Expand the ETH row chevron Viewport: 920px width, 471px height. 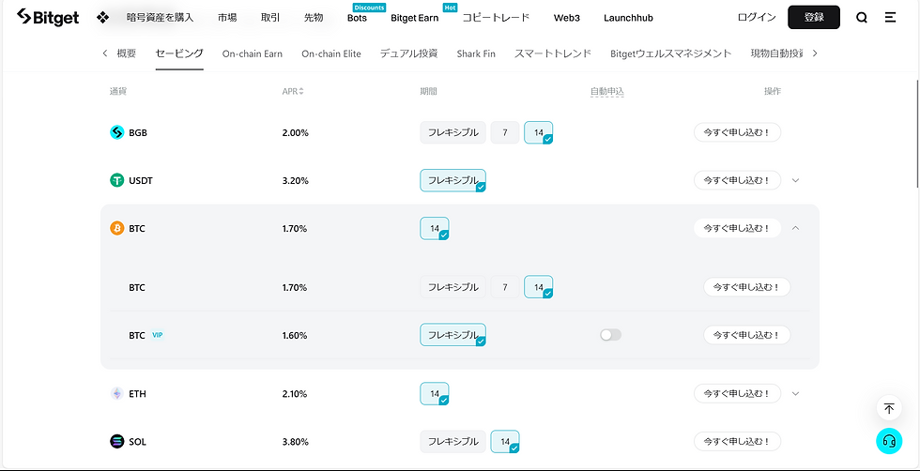tap(796, 393)
